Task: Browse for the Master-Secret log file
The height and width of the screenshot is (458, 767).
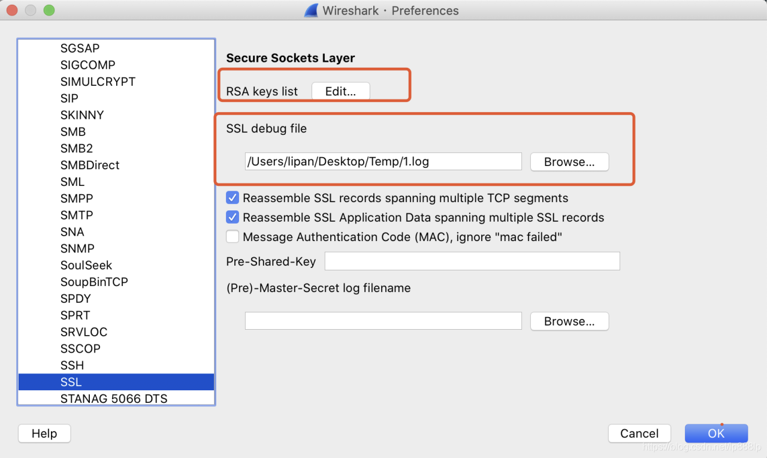Action: [x=569, y=321]
